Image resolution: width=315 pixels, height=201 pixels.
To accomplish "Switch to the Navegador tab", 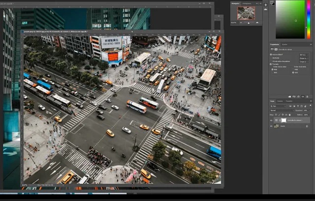I will coord(236,2).
